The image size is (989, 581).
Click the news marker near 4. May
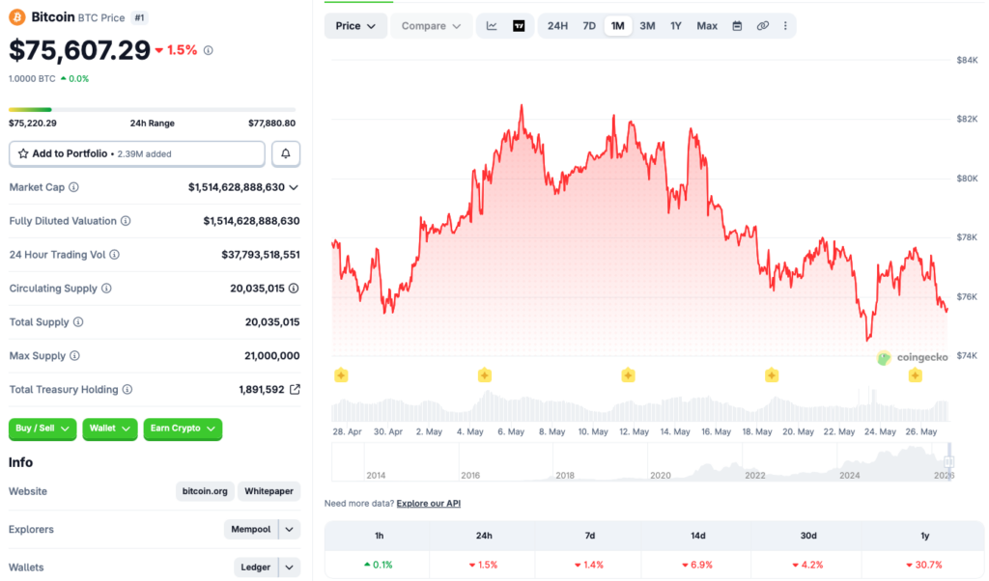tap(485, 375)
